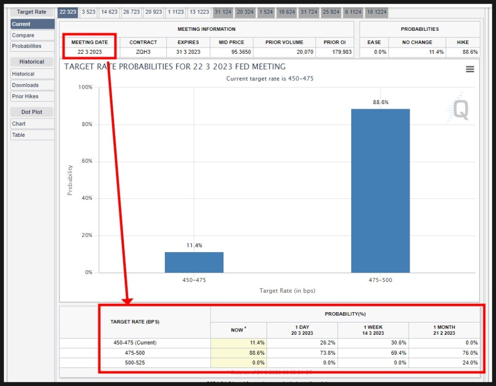Open the Compare sidebar option
496x386 pixels.
pyautogui.click(x=32, y=35)
